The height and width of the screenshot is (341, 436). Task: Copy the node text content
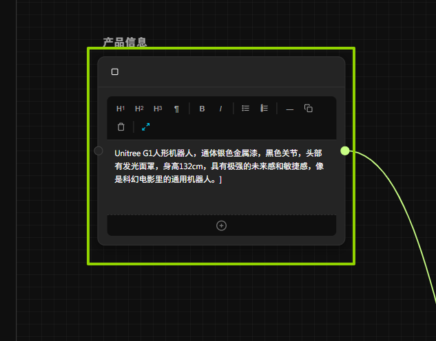309,109
